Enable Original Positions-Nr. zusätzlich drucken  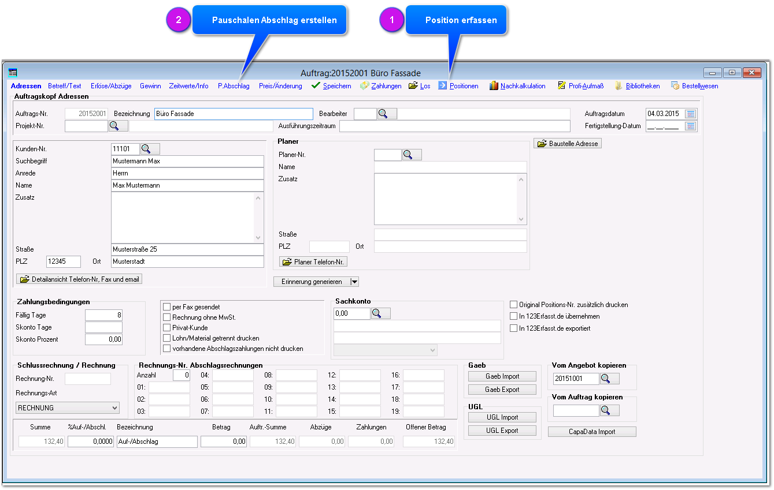pos(513,304)
